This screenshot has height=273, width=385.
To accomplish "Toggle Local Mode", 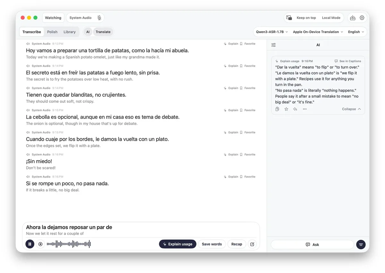I will tap(331, 18).
